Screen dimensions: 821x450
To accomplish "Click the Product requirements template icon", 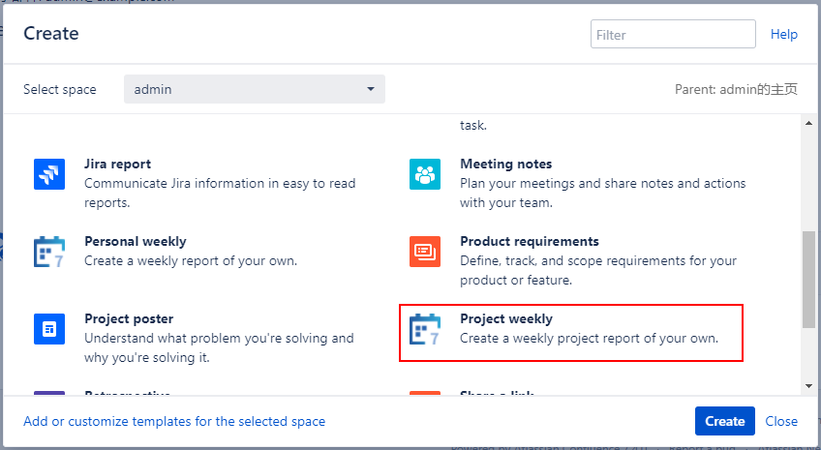I will (x=425, y=252).
